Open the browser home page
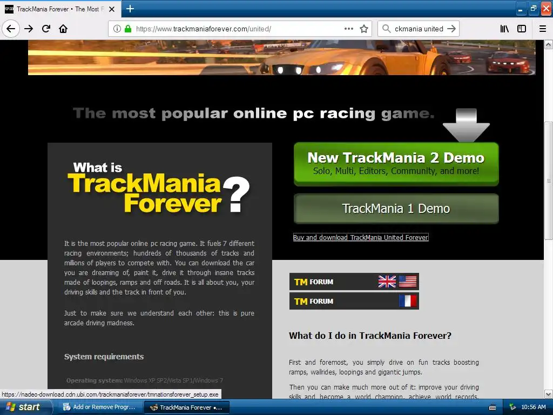The image size is (553, 415). point(63,29)
